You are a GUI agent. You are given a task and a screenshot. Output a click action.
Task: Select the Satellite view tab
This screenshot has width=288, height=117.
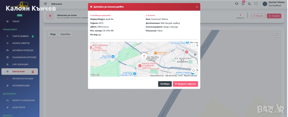(65, 34)
